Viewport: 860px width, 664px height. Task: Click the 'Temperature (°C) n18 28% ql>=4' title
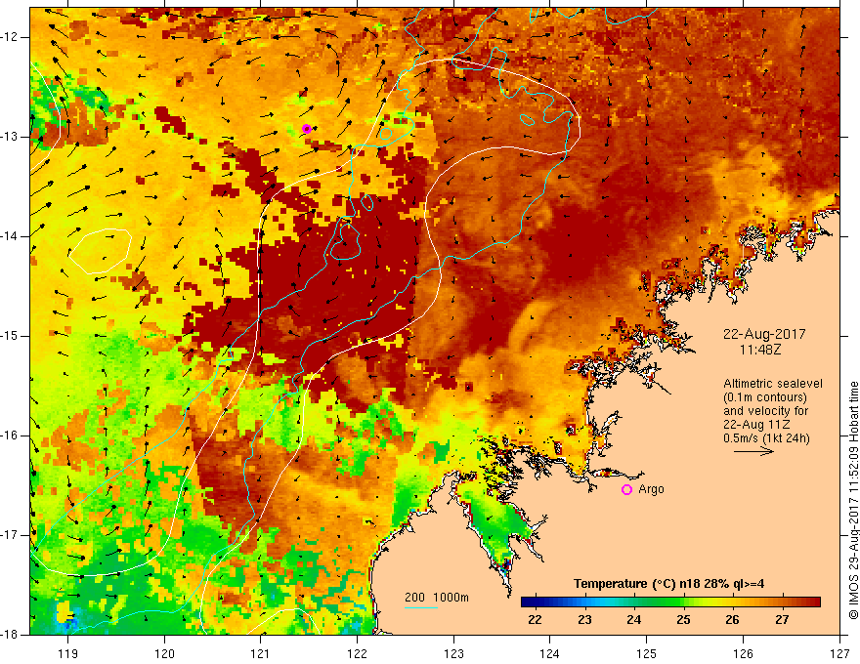(x=668, y=584)
